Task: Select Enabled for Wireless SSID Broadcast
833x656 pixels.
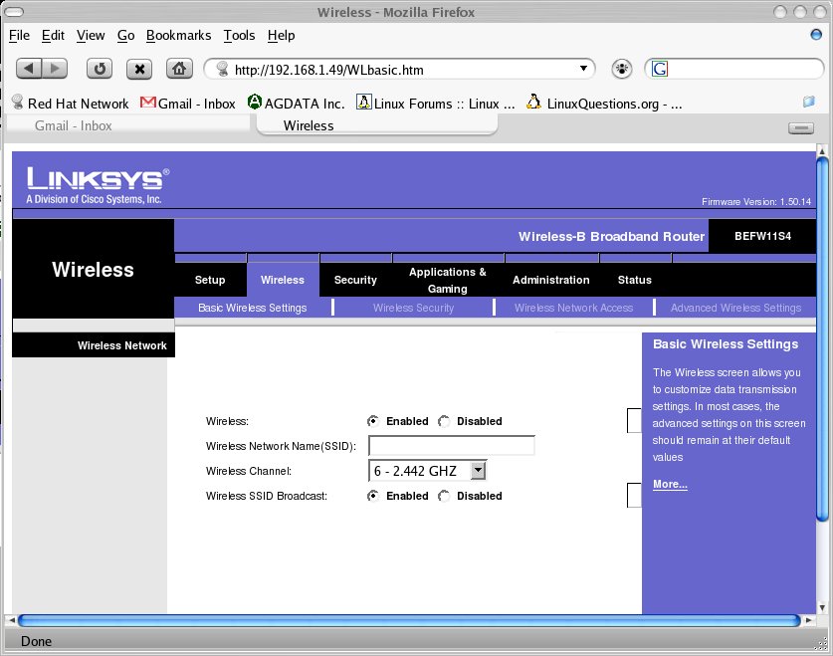Action: click(373, 496)
